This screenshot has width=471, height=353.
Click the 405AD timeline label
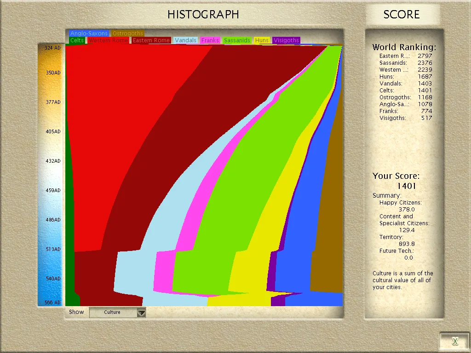coord(53,131)
